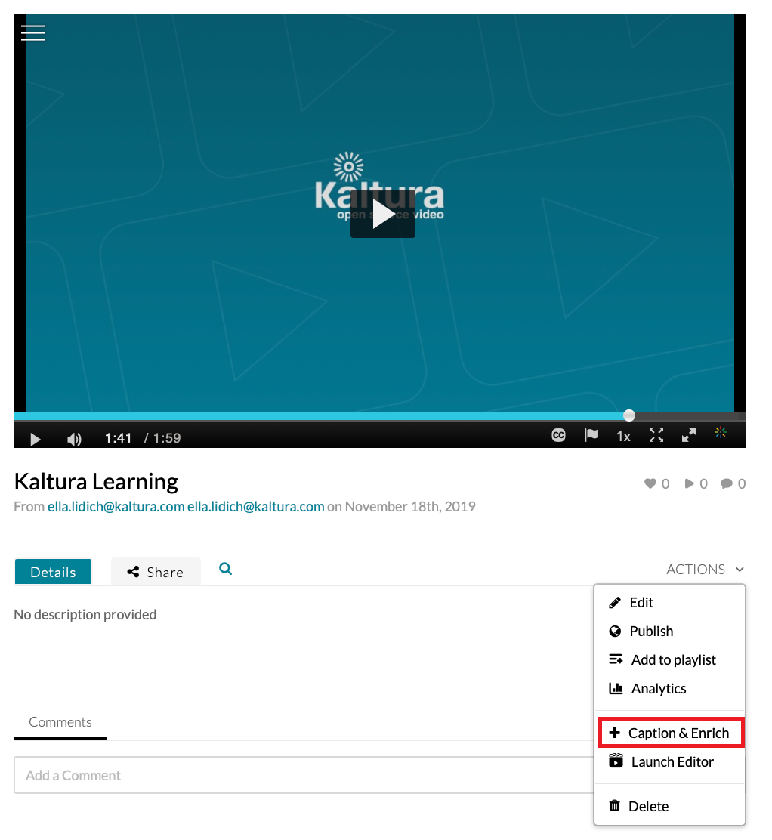This screenshot has width=772, height=840.
Task: Click the video progress slider handle
Action: coord(629,415)
